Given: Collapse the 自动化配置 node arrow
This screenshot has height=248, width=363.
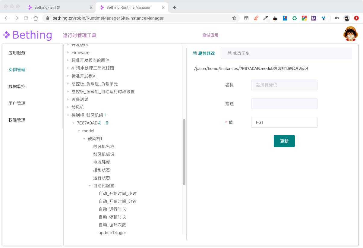Looking at the screenshot, I should click(x=90, y=186).
